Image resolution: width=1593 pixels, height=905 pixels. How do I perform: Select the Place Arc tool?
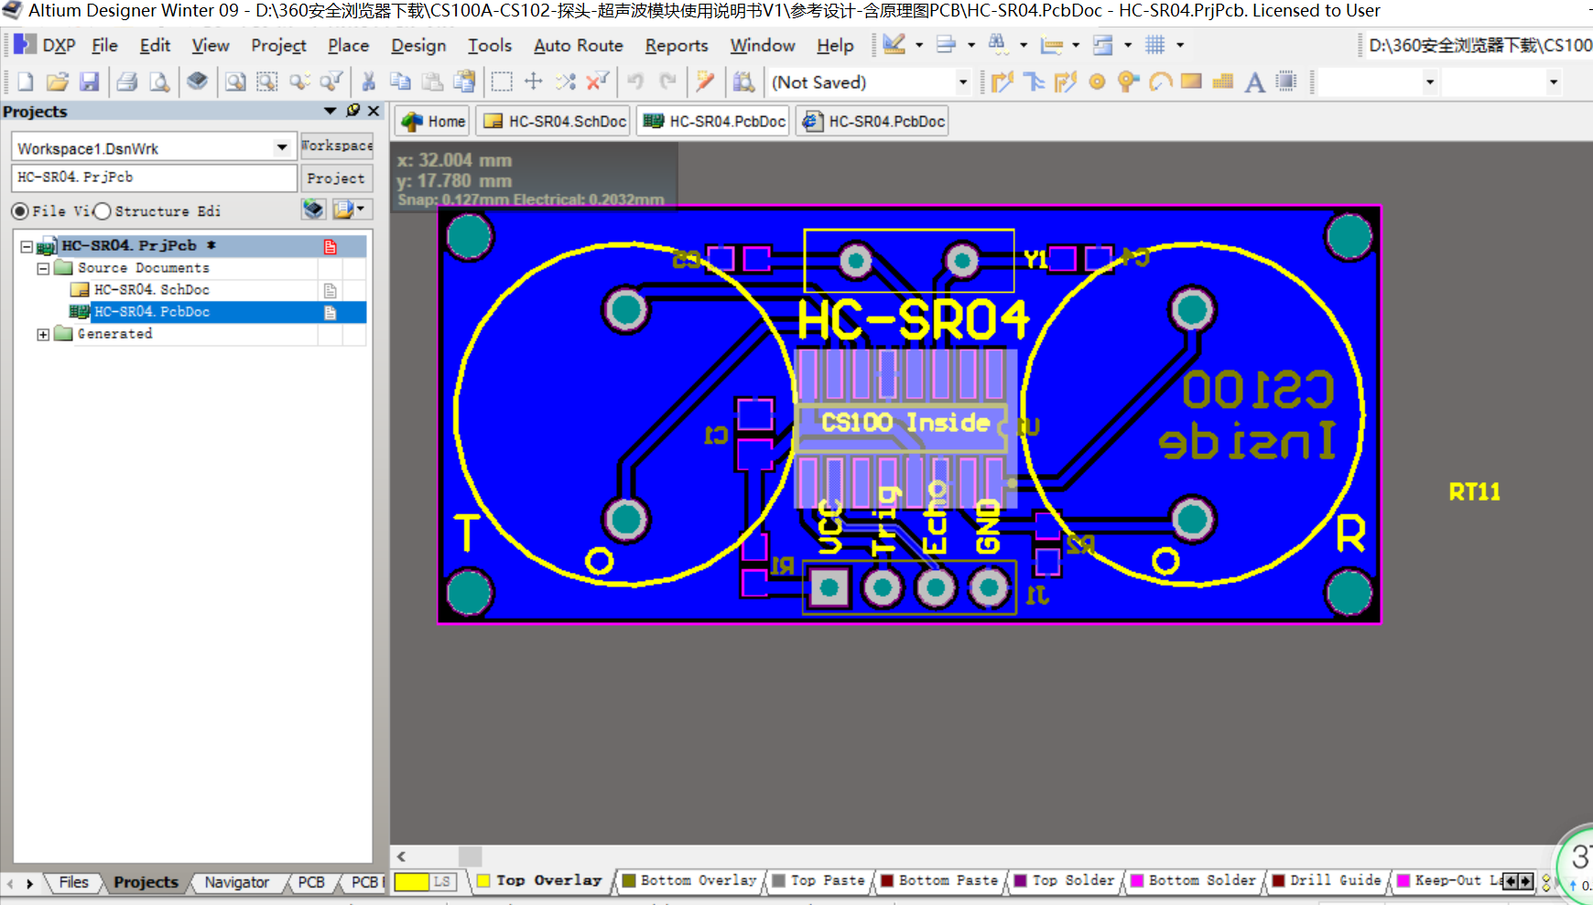click(x=1160, y=82)
